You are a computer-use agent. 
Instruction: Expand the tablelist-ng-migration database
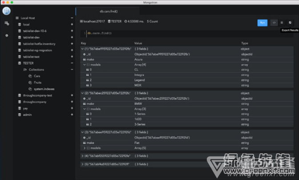click(x=72, y=50)
